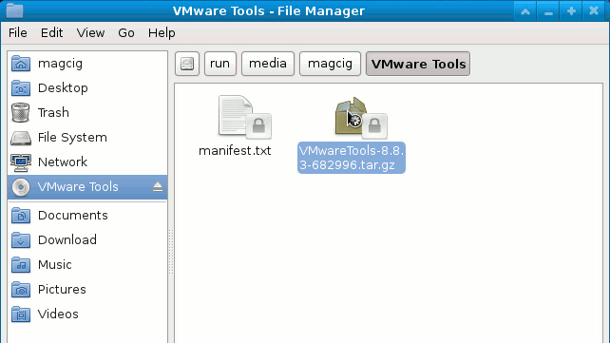610x343 pixels.
Task: Select the Documents folder icon
Action: (x=21, y=216)
